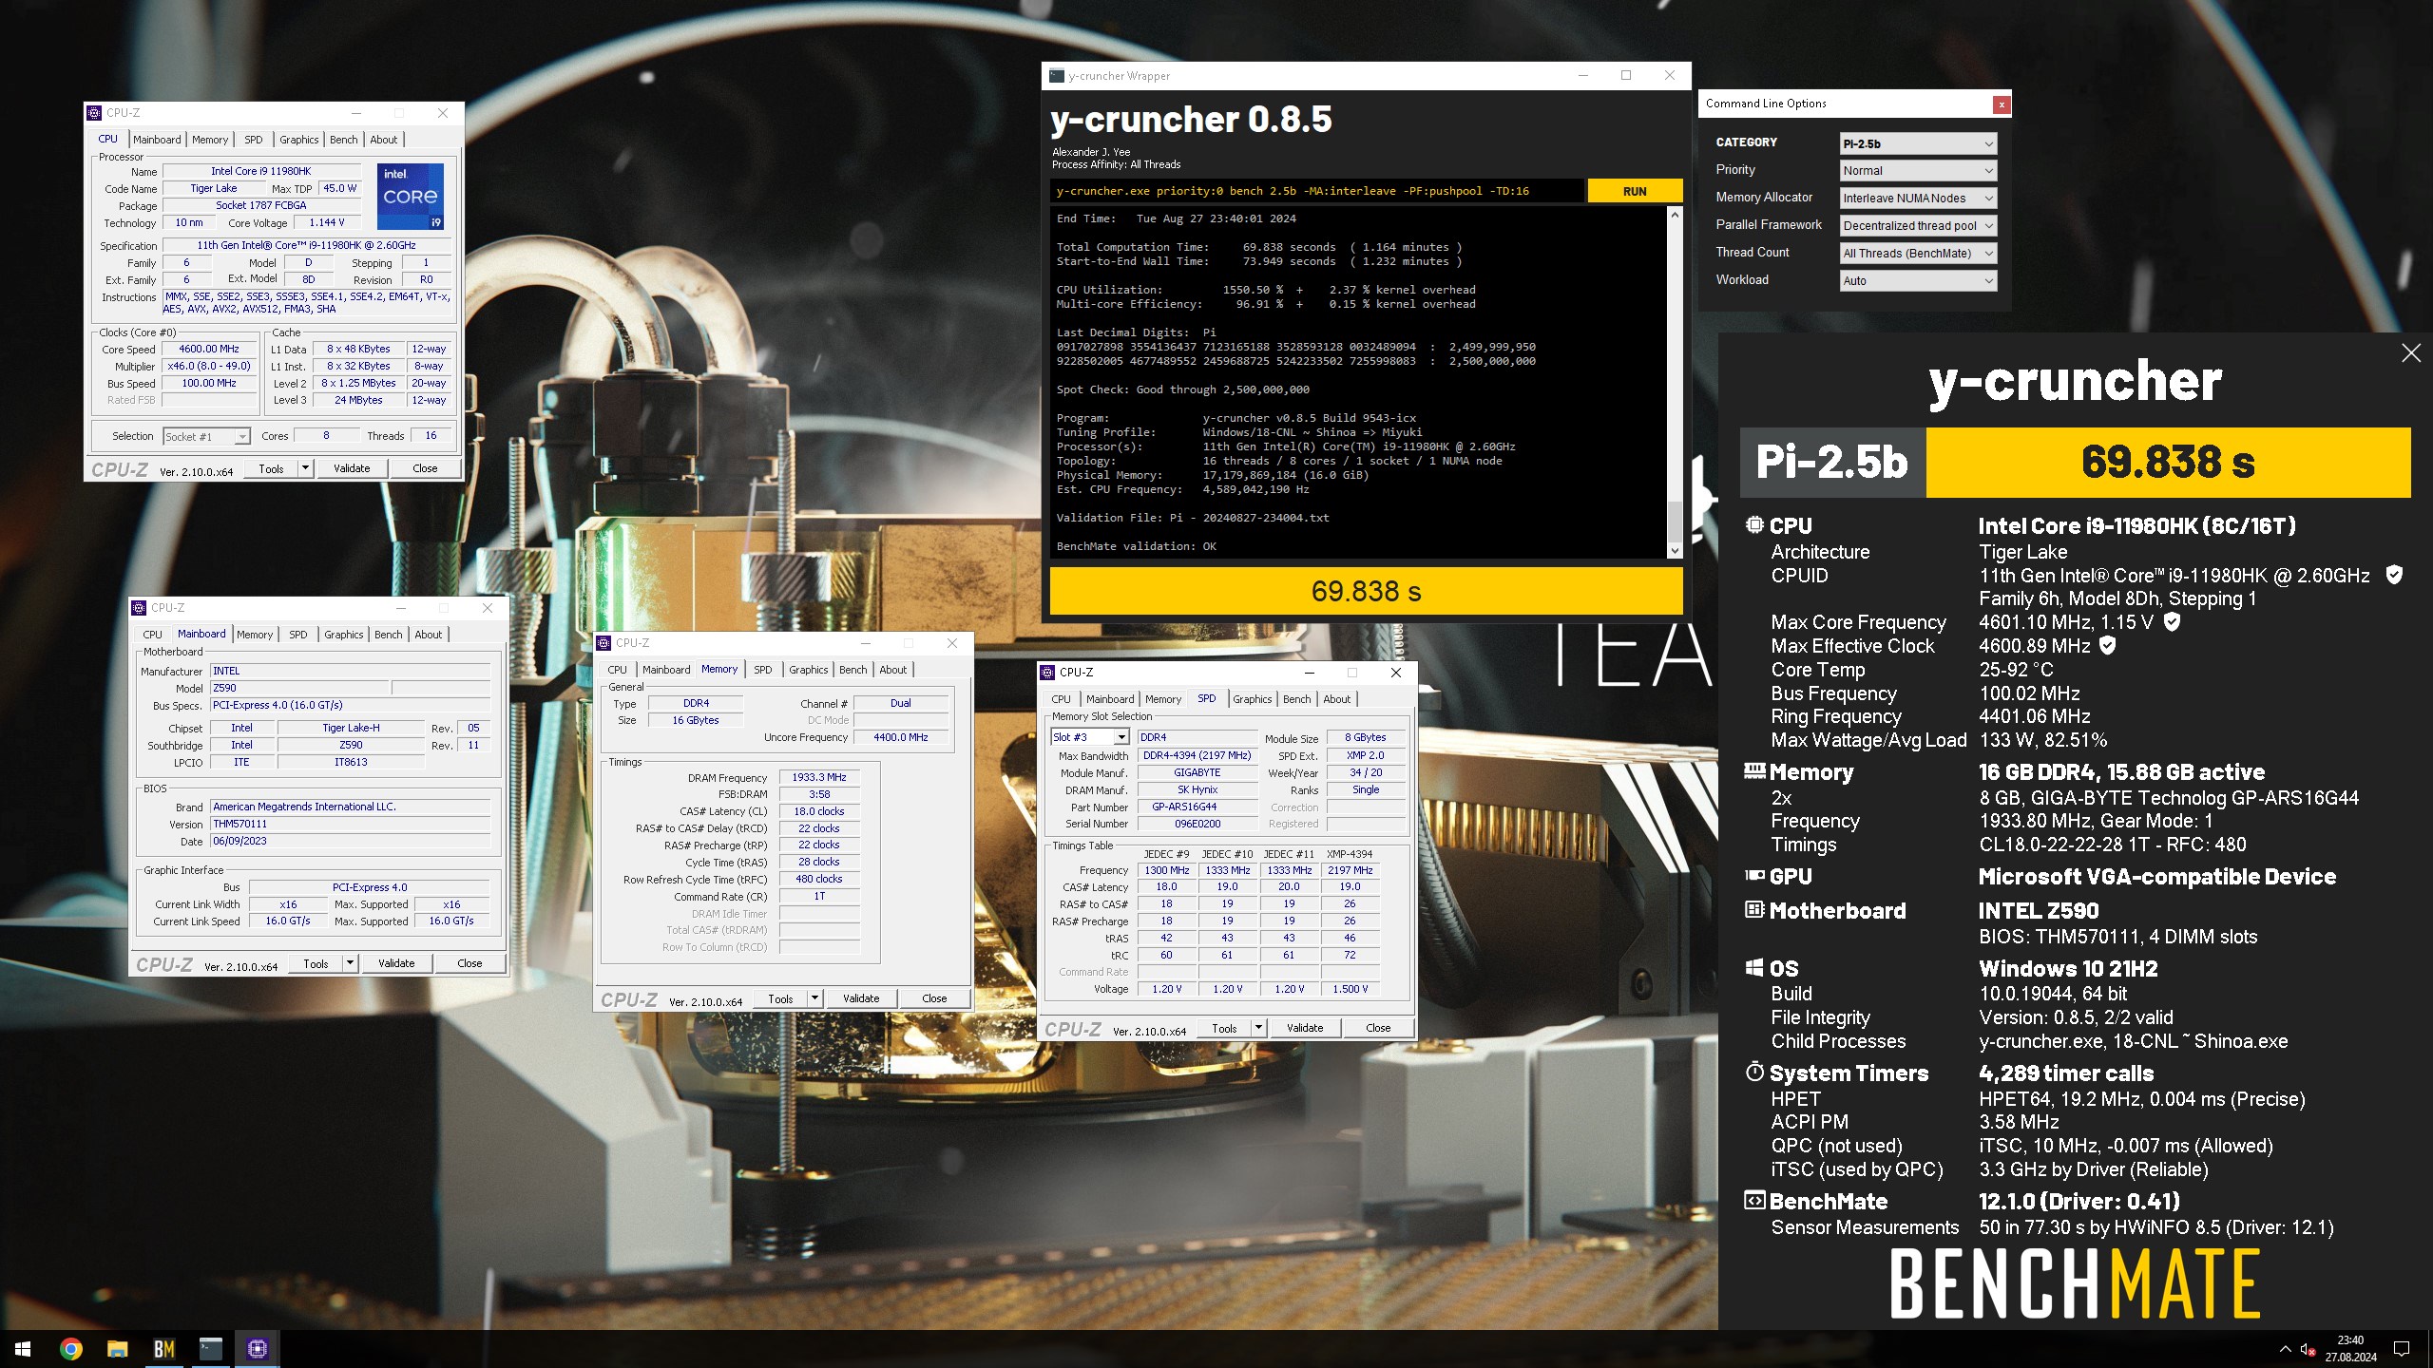Expand the Parallel Framework dropdown

pos(1918,226)
